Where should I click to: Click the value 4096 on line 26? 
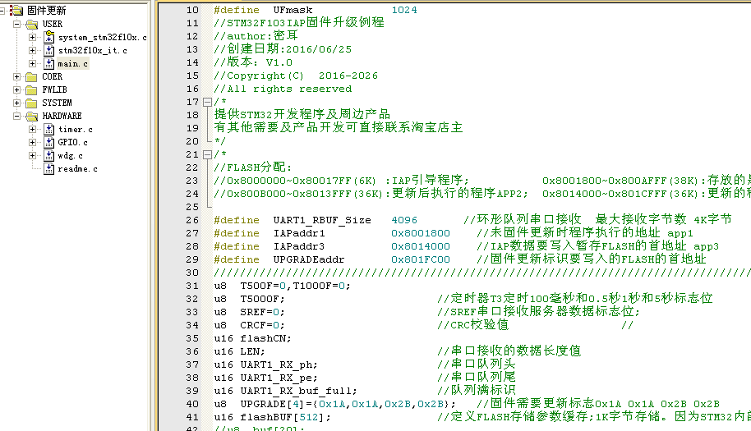coord(404,220)
